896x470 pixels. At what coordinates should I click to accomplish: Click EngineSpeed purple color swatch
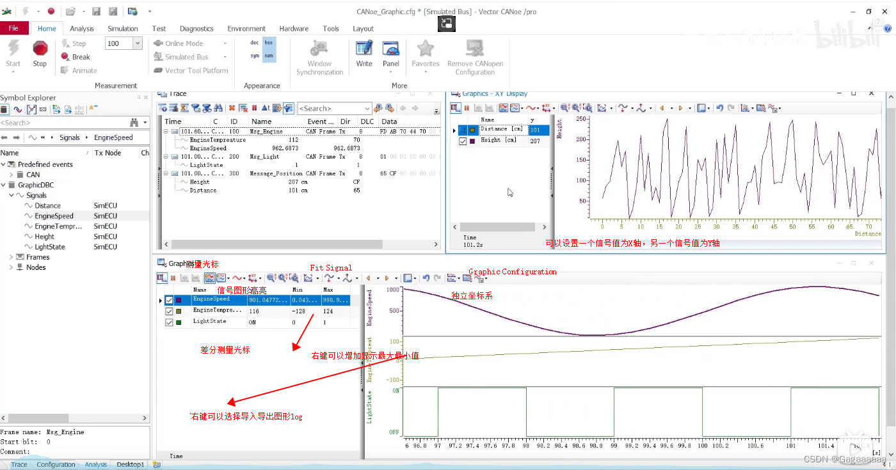click(179, 300)
